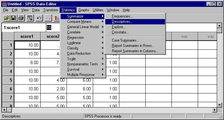
Task: Click the Print toolbar icon
Action: (21, 18)
